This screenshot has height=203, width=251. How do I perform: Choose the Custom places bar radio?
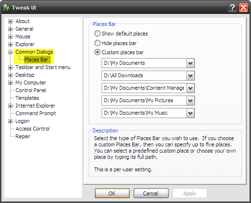97,52
